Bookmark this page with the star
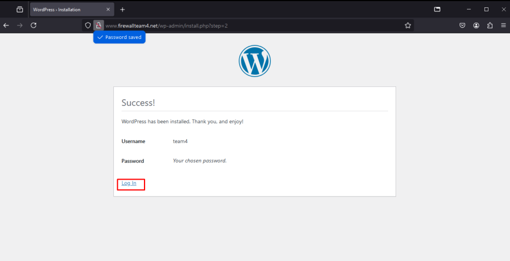510x261 pixels. click(x=408, y=25)
